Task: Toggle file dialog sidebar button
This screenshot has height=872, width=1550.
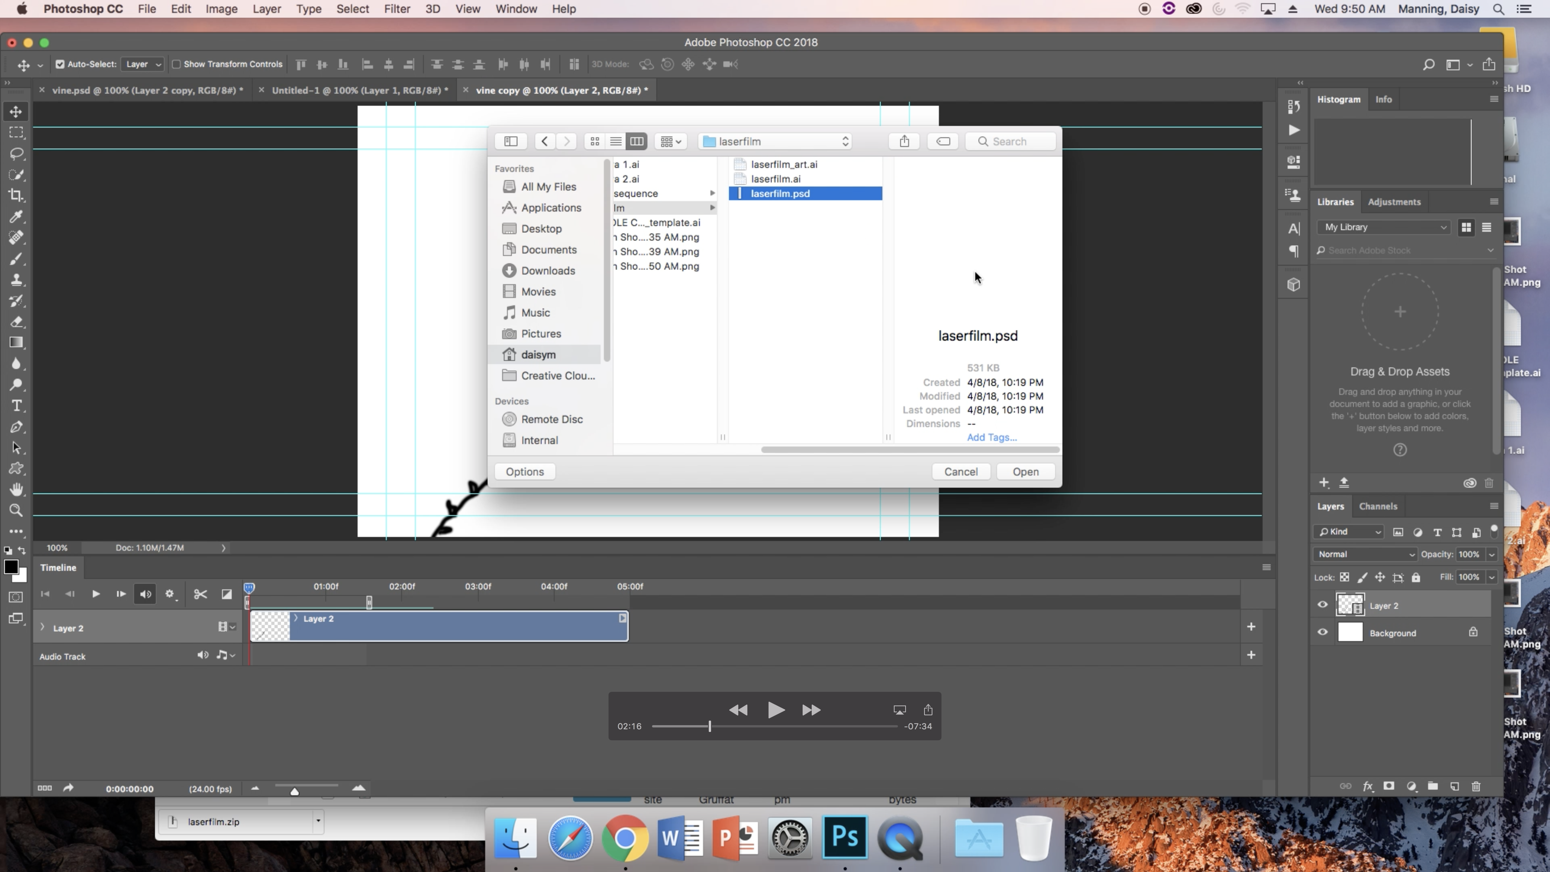Action: (511, 142)
